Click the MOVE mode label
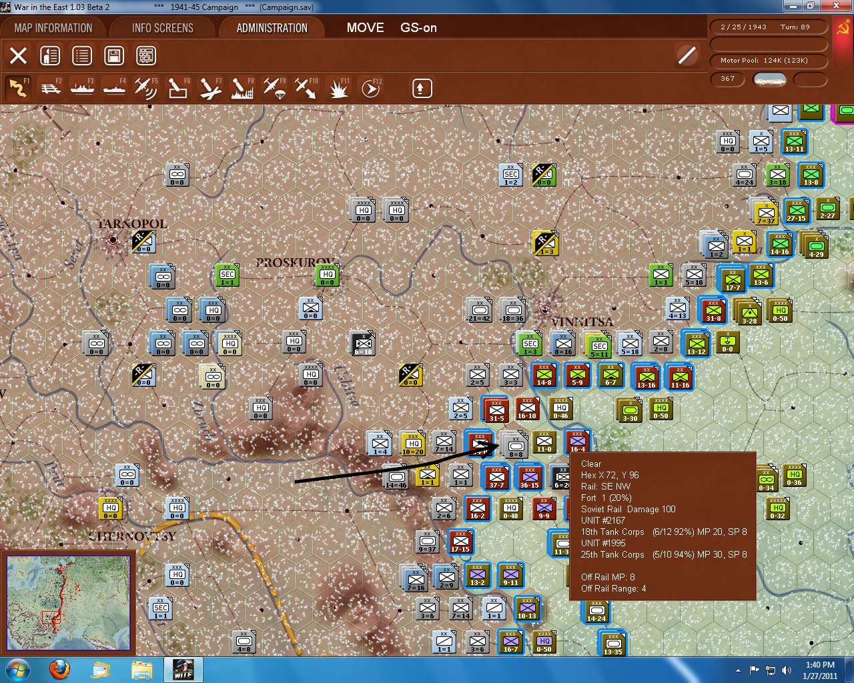The width and height of the screenshot is (854, 683). (365, 28)
